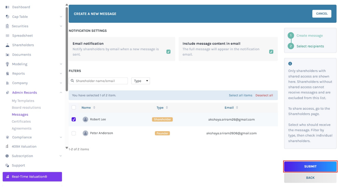Viewport: 340px width, 188px height.
Task: Expand the Compliance menu chevron
Action: tap(61, 137)
